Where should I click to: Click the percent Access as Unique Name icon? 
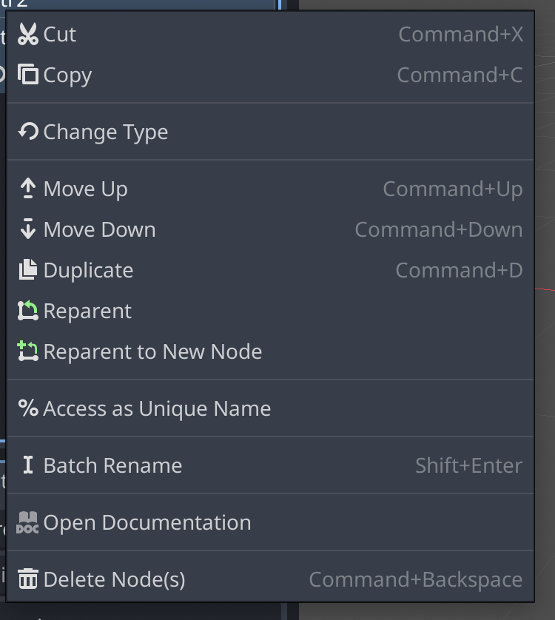[x=27, y=408]
